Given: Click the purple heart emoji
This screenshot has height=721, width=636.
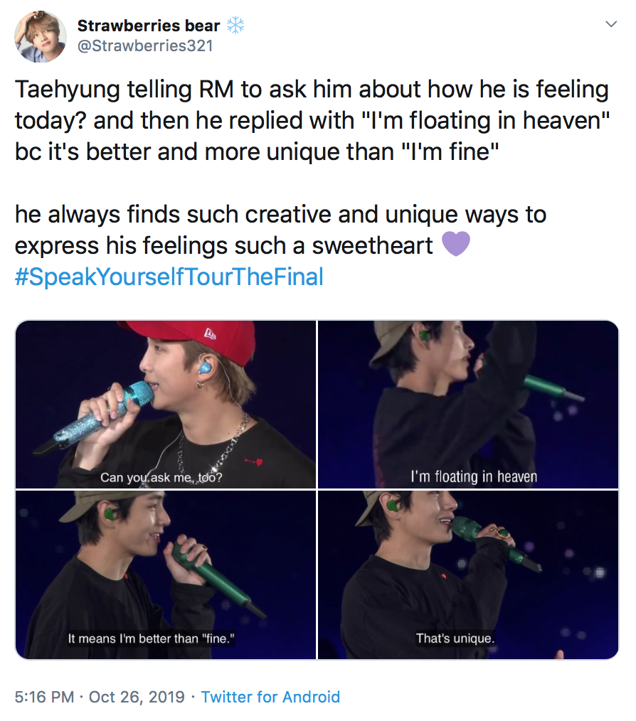Looking at the screenshot, I should [x=456, y=244].
